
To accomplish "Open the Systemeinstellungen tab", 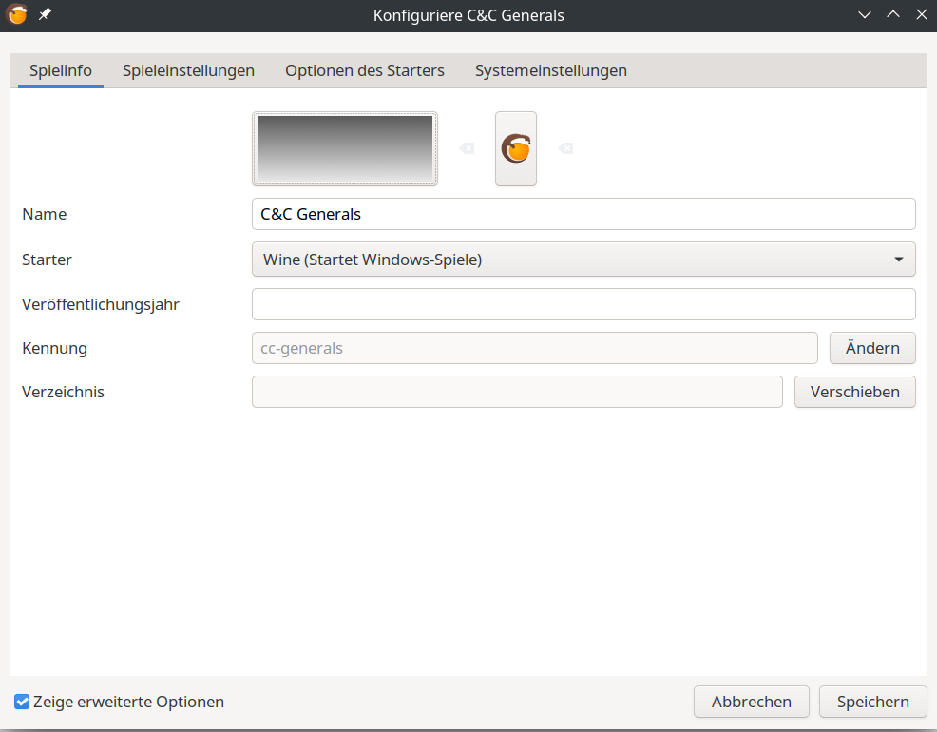I will click(x=551, y=70).
